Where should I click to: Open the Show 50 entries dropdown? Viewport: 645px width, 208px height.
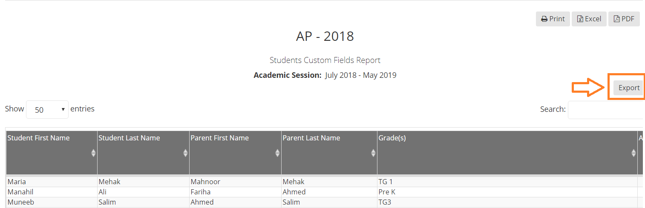[x=47, y=109]
